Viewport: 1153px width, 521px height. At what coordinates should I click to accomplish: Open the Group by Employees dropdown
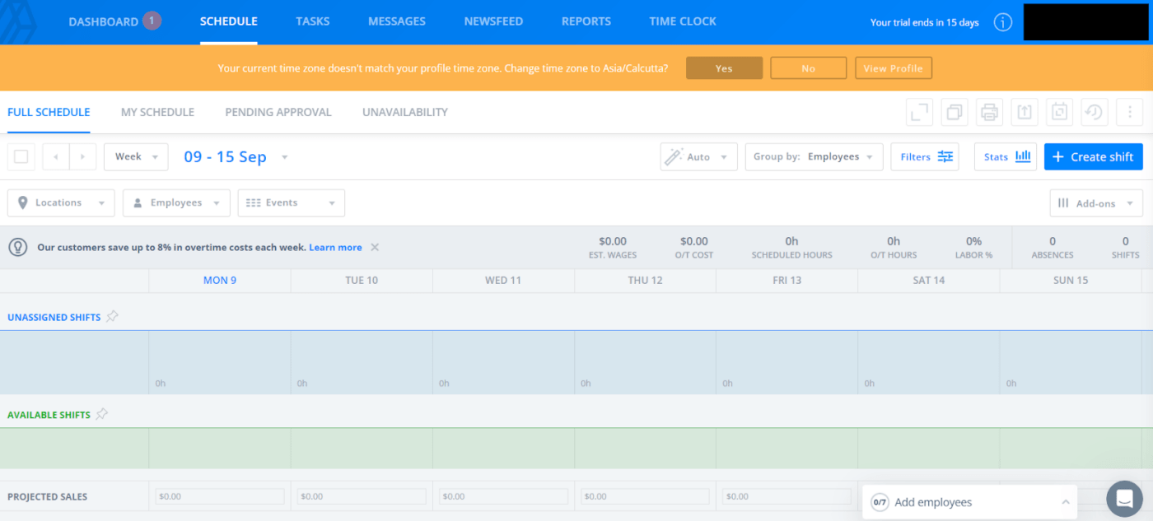pos(814,156)
